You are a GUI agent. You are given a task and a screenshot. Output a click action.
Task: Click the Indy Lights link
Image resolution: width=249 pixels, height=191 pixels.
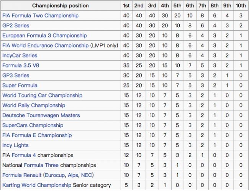click(x=15, y=145)
